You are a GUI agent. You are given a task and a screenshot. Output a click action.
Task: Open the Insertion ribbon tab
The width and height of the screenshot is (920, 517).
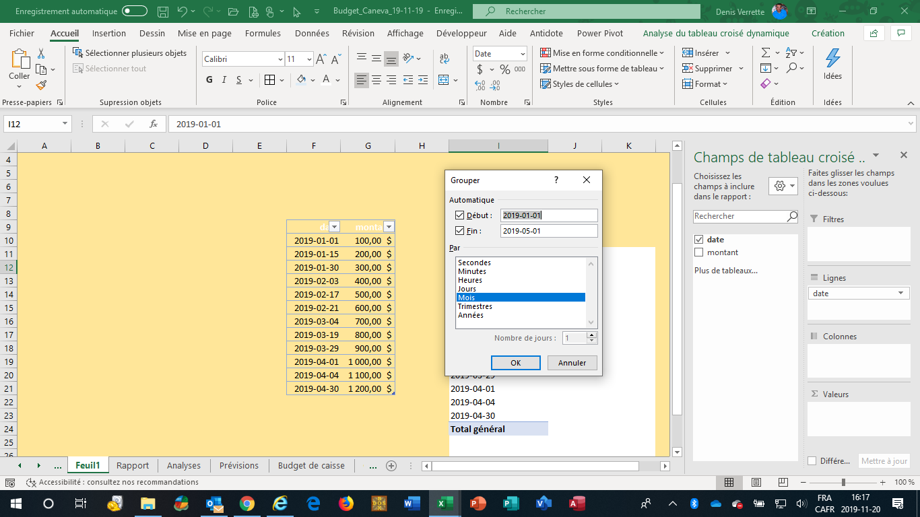[109, 34]
